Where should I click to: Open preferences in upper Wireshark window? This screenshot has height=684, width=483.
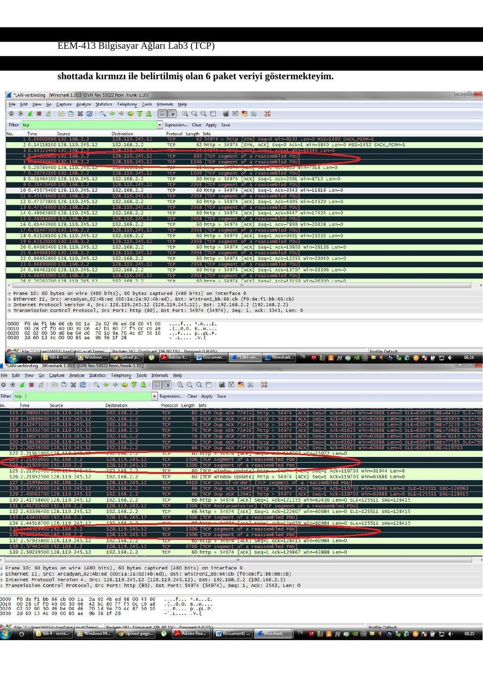coord(254,114)
